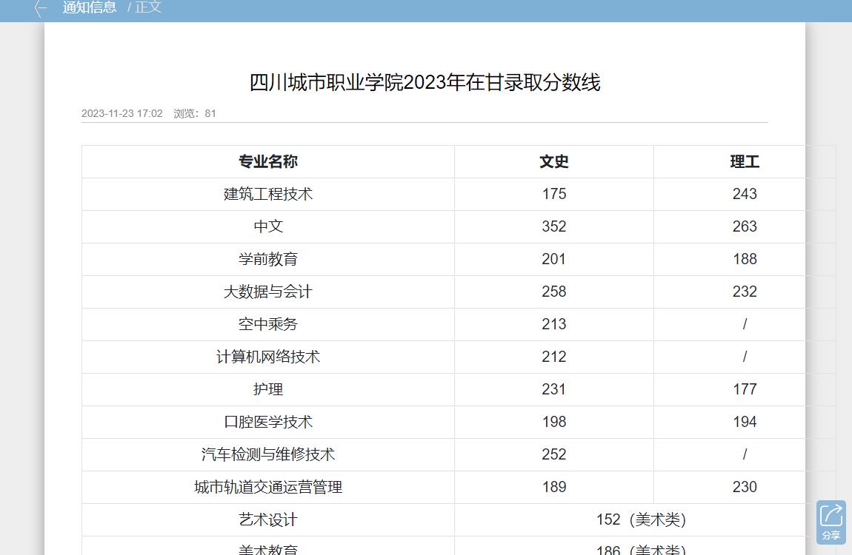Viewport: 852px width, 555px height.
Task: Select the 艺术设计 major cell
Action: click(268, 519)
